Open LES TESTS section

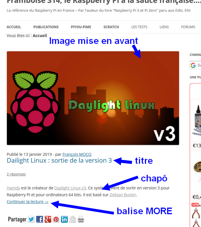coord(139,27)
